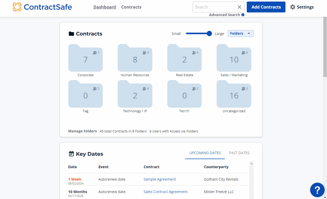Click users icon on Tes1t1 folder
Viewport: 327px width, 199px height.
point(194,89)
